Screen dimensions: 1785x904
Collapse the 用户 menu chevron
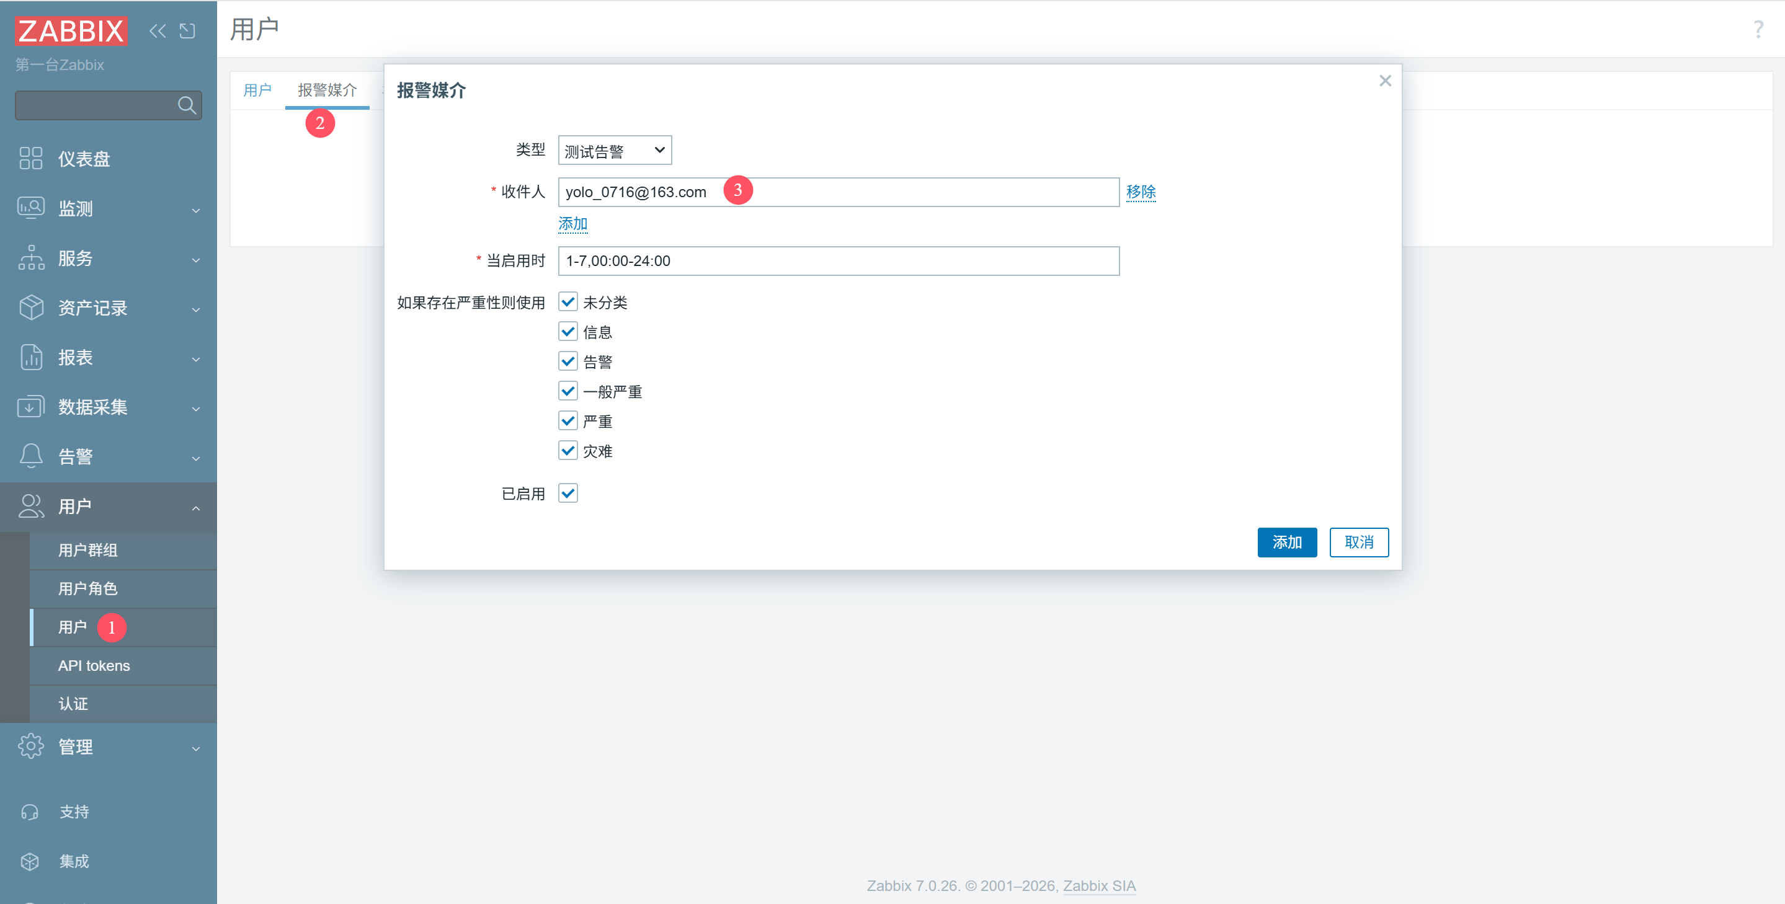pos(196,508)
